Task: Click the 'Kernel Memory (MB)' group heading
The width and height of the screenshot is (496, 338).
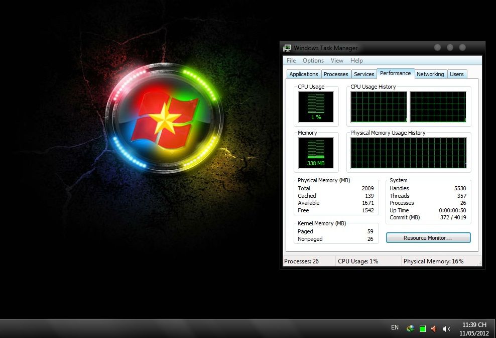Action: [322, 223]
